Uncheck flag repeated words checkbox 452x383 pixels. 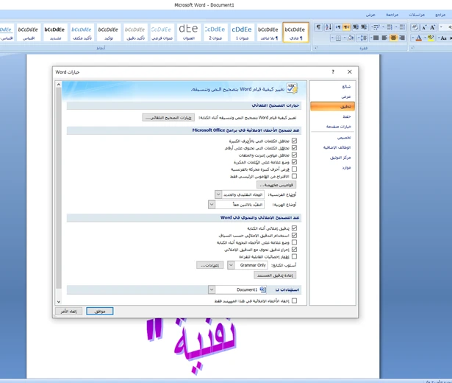pyautogui.click(x=294, y=162)
